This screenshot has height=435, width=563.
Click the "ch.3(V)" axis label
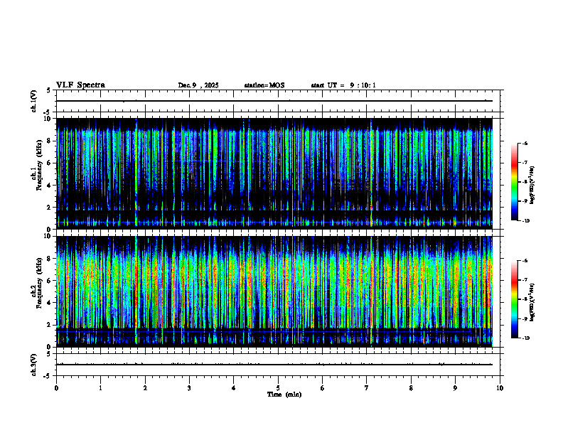pos(34,365)
